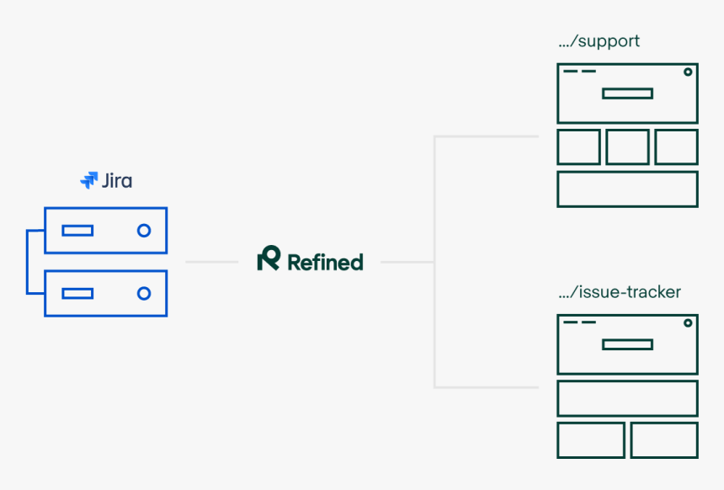The height and width of the screenshot is (490, 724).
Task: Click the issue-tracker window's corner circle
Action: point(688,323)
